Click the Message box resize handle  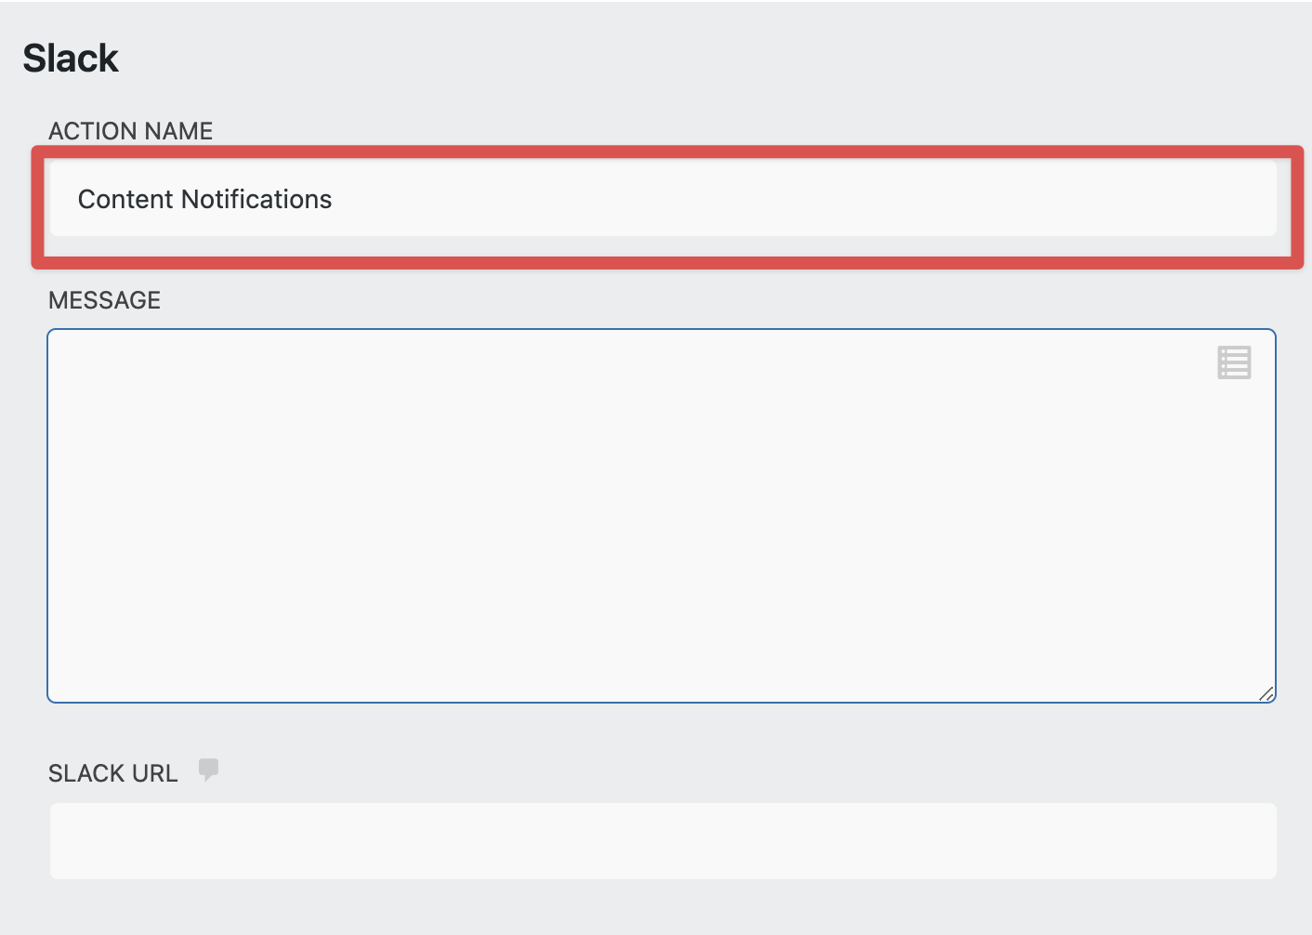(x=1266, y=693)
